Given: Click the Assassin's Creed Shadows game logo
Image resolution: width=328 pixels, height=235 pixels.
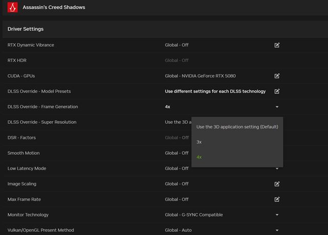Looking at the screenshot, I should pyautogui.click(x=12, y=8).
